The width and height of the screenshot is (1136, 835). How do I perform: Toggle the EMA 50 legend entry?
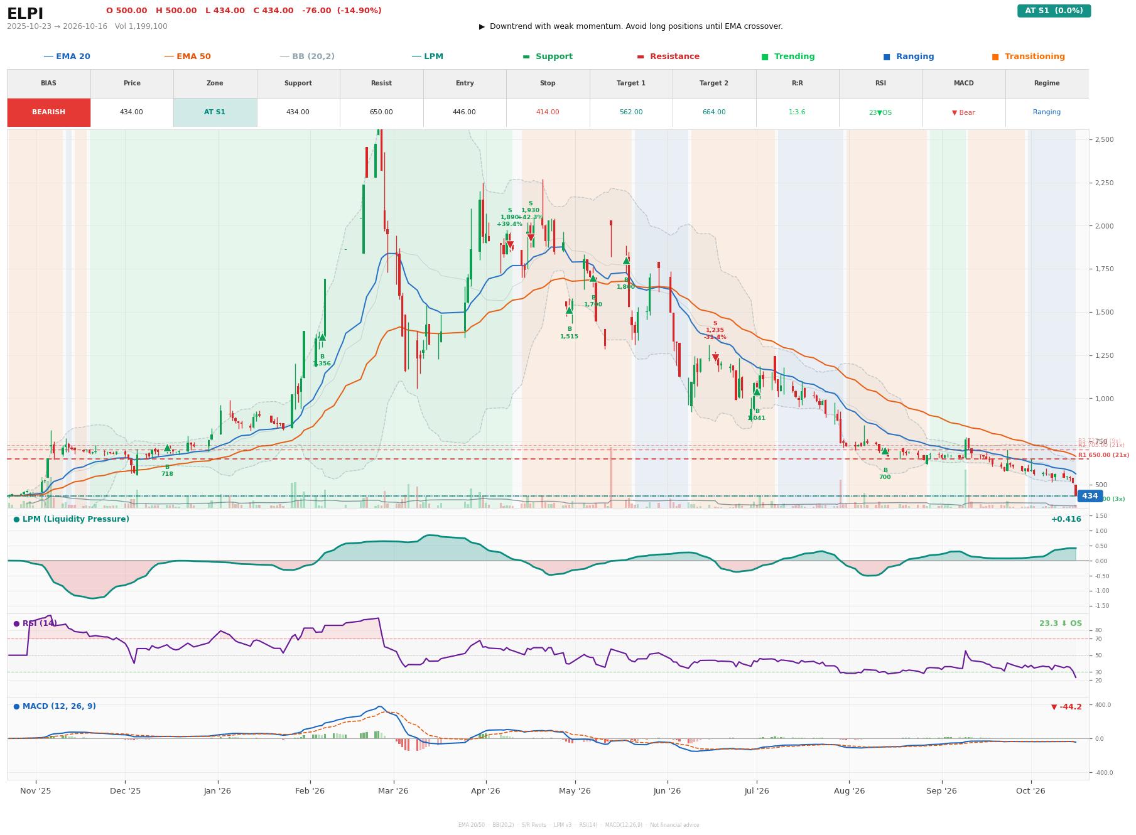tap(187, 57)
